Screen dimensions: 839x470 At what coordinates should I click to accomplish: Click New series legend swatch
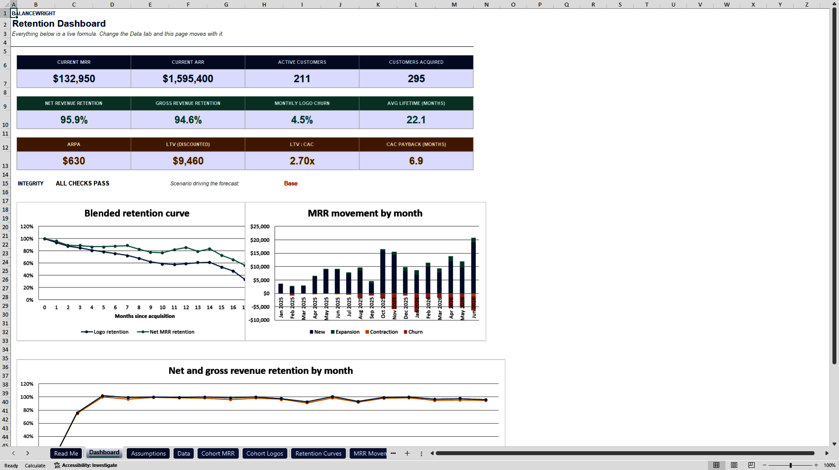tap(311, 332)
